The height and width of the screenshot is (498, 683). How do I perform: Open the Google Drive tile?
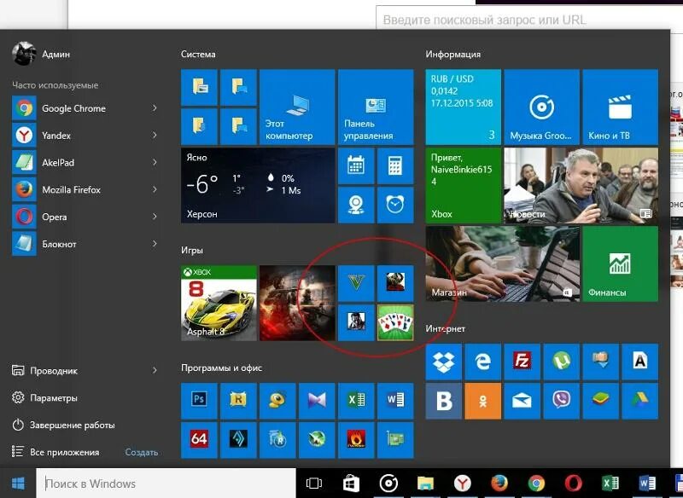pyautogui.click(x=639, y=401)
